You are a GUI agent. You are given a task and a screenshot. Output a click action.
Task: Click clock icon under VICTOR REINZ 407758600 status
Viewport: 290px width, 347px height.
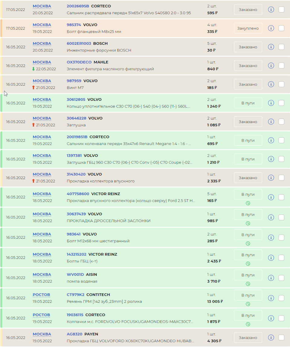pyautogui.click(x=248, y=203)
